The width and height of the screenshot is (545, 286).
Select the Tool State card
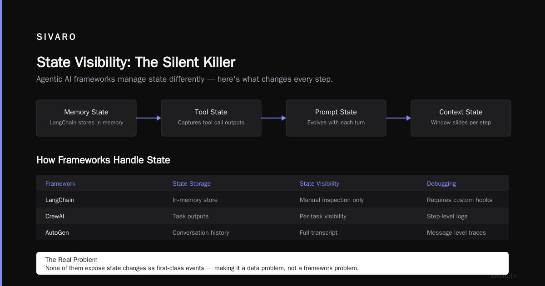[x=211, y=118]
